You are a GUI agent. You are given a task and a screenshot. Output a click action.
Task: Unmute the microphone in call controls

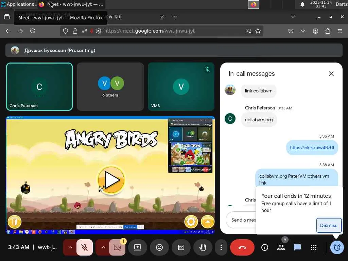(85, 247)
